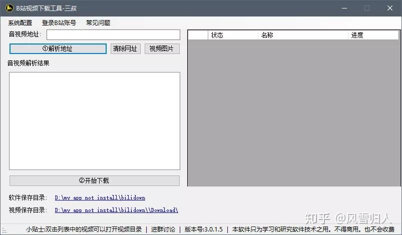This screenshot has height=235, width=402.
Task: Click 进群讨论 in the status bar
Action: (x=163, y=229)
